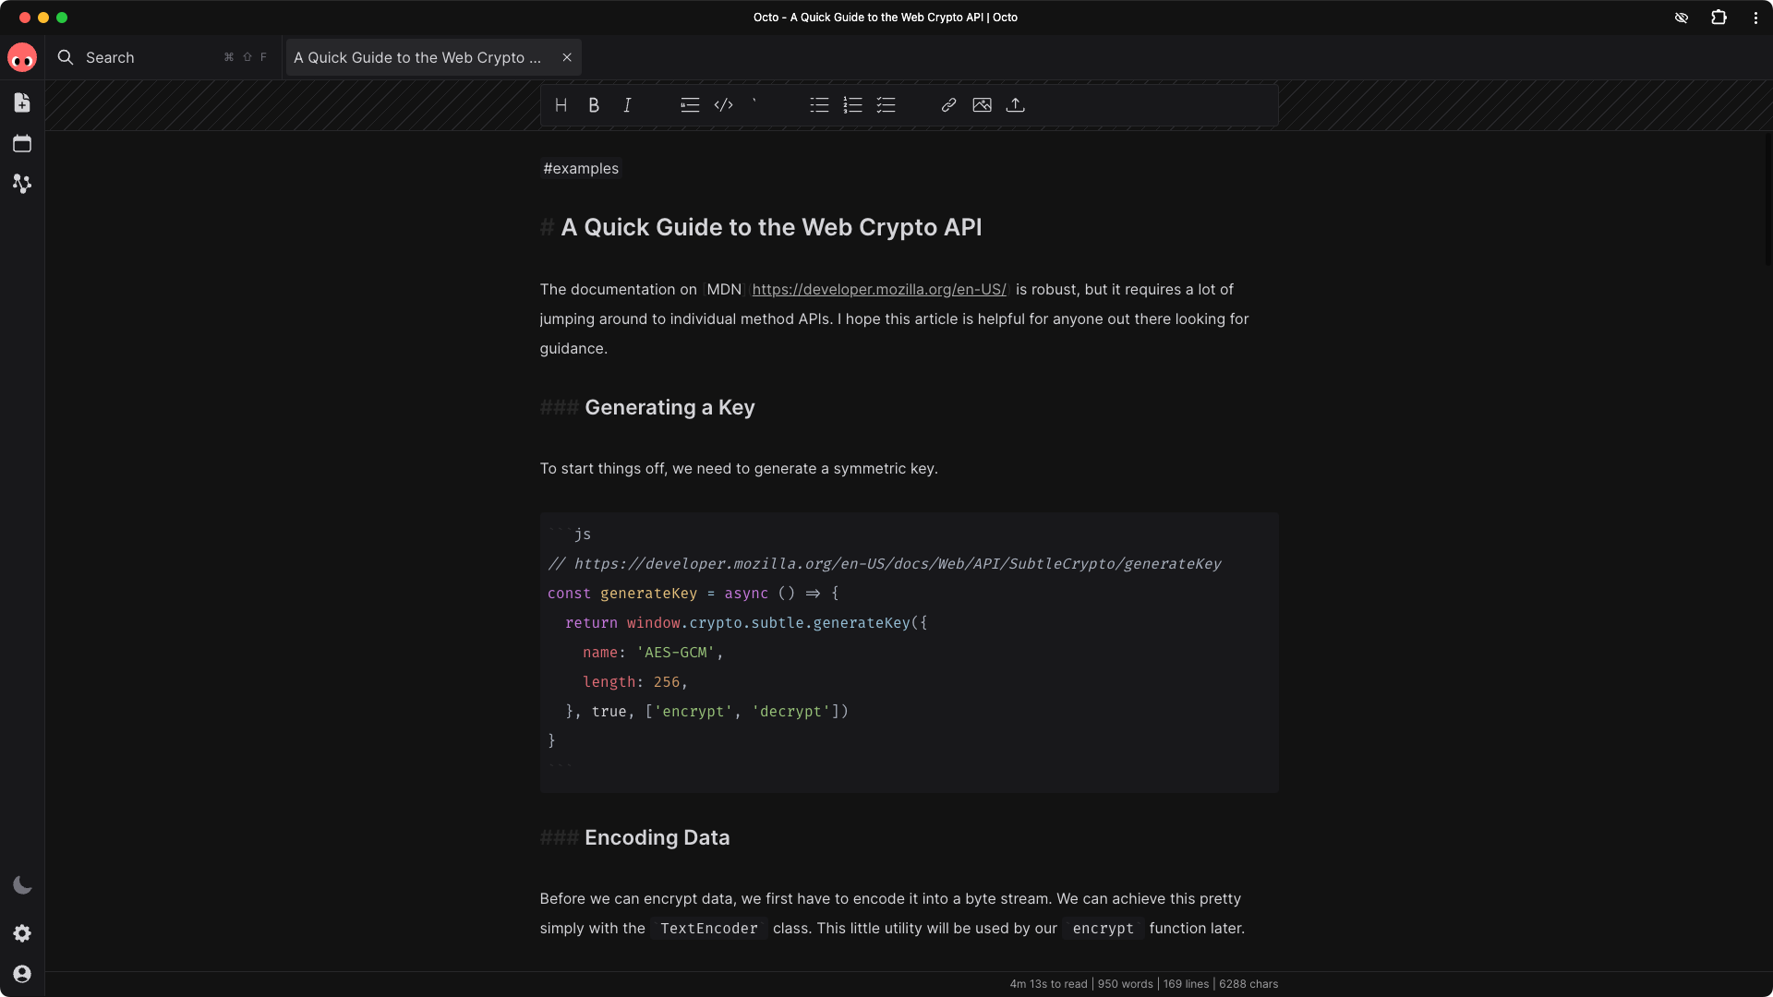Select the 'A Quick Guide to the Web Crypto...' tab
1773x997 pixels.
tap(417, 57)
